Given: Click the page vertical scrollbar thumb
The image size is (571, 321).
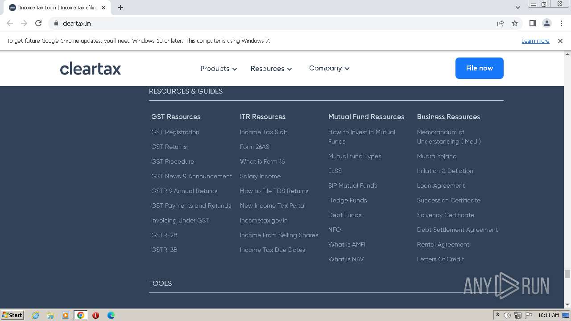Looking at the screenshot, I should 567,274.
